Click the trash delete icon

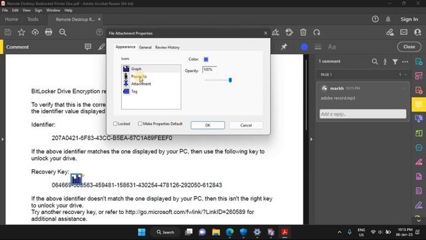304,33
